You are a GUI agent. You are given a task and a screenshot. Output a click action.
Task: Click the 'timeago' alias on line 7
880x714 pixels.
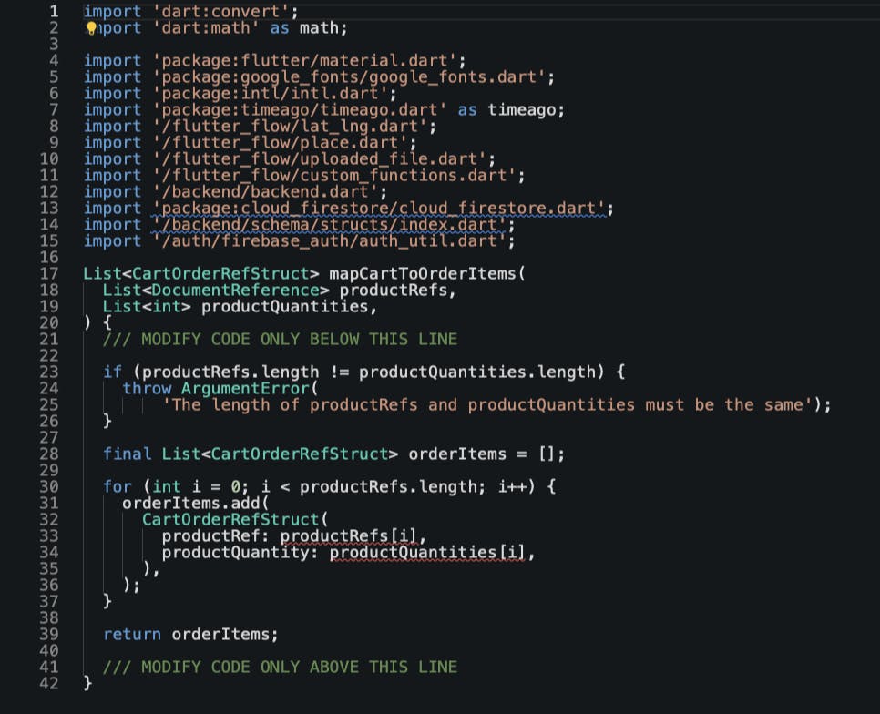pos(521,110)
